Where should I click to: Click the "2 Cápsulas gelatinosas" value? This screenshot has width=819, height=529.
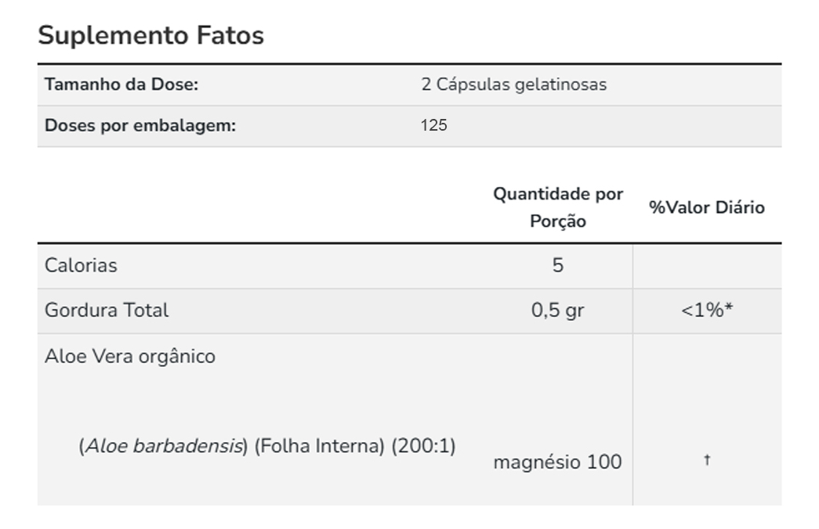click(x=513, y=85)
